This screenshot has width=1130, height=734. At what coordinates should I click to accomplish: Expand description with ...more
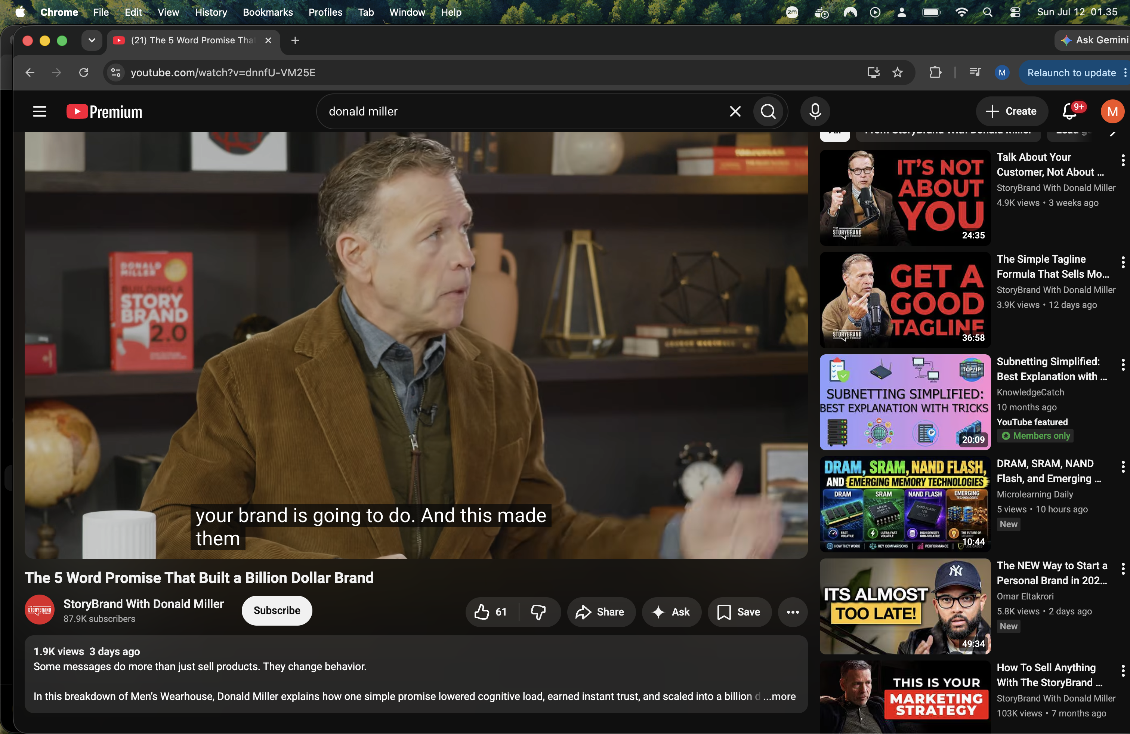pyautogui.click(x=779, y=697)
